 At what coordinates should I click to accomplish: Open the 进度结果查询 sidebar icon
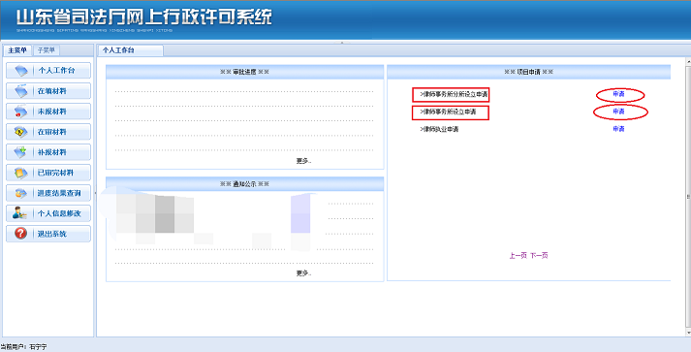coord(21,193)
